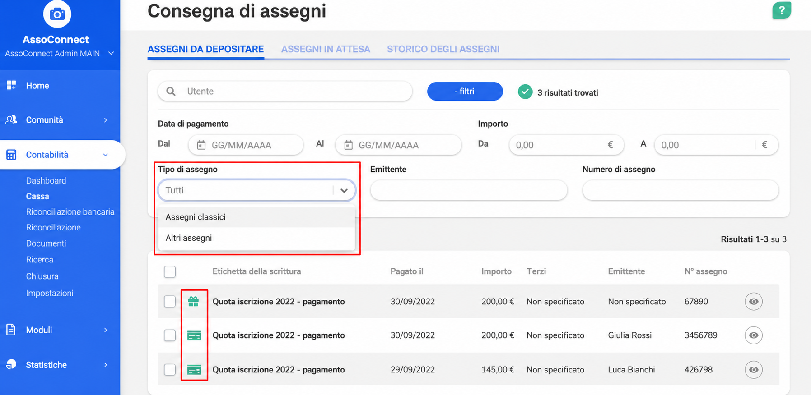The width and height of the screenshot is (811, 395).
Task: Click the Etichetta della scrittura column header
Action: pos(256,271)
